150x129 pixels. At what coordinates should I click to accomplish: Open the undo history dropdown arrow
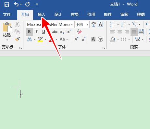tap(21, 5)
